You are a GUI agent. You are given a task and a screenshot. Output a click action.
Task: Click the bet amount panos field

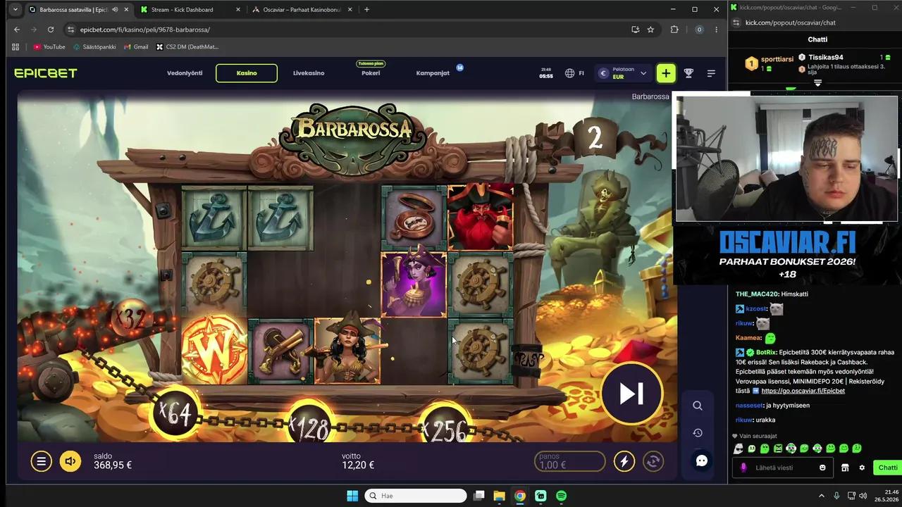pyautogui.click(x=569, y=461)
